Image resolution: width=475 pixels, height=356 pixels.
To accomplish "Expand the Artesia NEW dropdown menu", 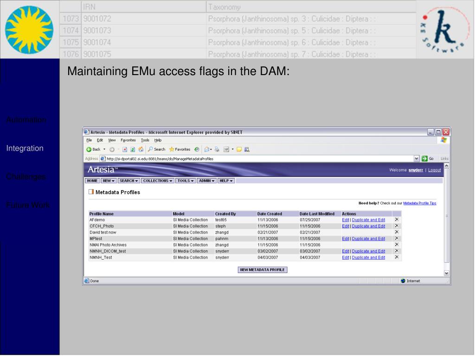I will coord(109,181).
